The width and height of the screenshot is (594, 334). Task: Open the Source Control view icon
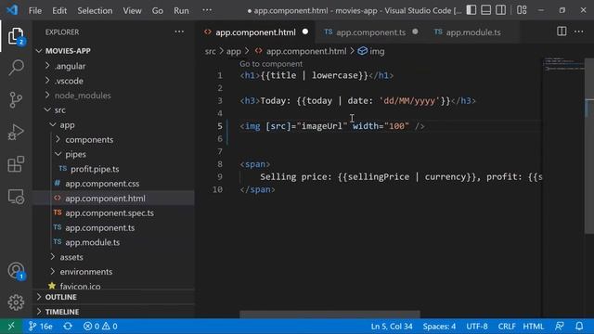coord(16,100)
